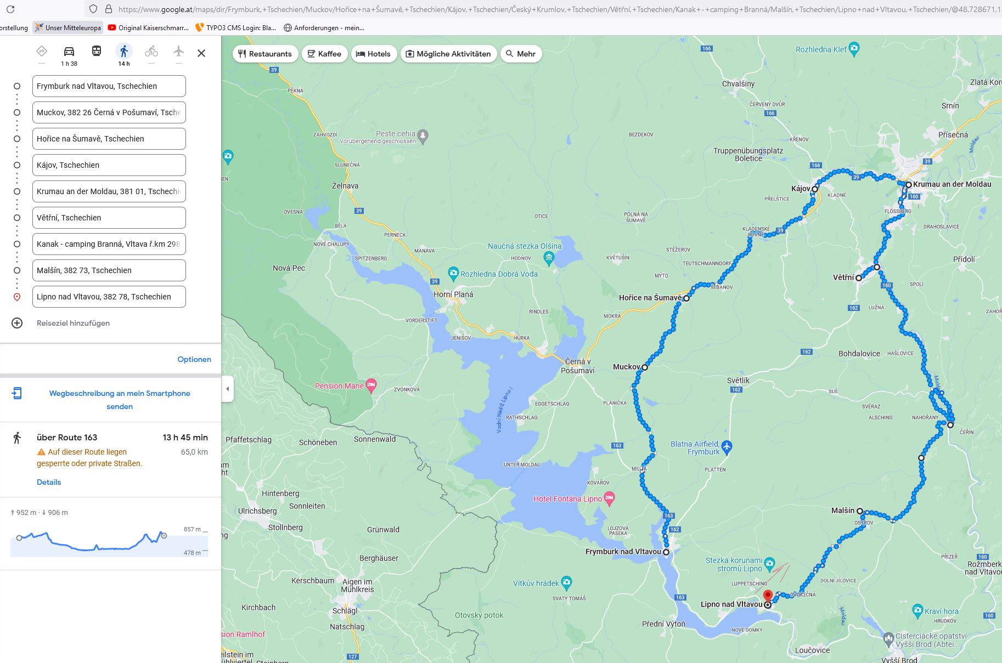Open route 'Optionen'
The image size is (1002, 663).
point(194,359)
